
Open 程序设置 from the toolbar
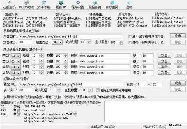pyautogui.click(x=78, y=5)
